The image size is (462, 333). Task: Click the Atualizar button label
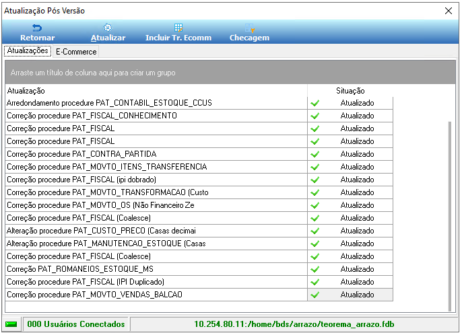(x=108, y=38)
